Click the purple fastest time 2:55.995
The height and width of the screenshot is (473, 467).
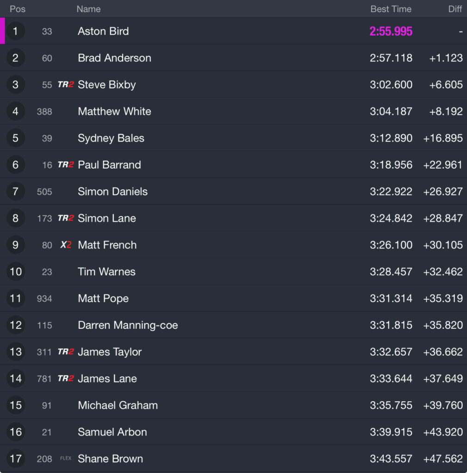pyautogui.click(x=391, y=31)
